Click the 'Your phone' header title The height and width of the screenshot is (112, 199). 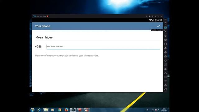43,26
